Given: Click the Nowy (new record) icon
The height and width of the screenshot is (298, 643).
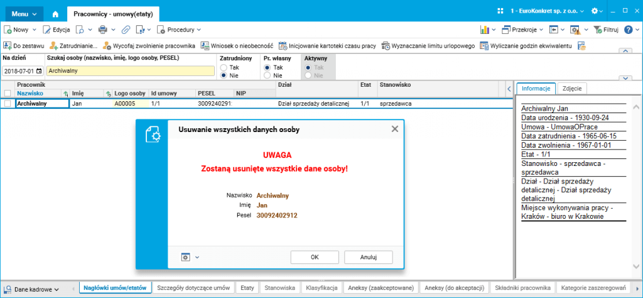Looking at the screenshot, I should 8,30.
